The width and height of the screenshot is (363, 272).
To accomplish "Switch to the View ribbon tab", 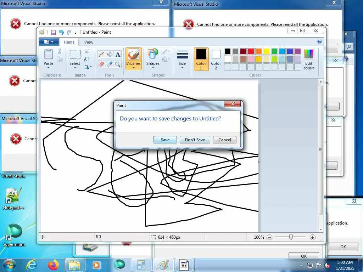I will (x=89, y=42).
